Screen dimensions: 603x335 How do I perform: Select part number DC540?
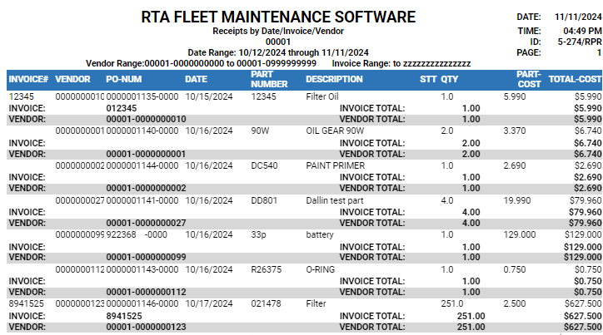[264, 165]
